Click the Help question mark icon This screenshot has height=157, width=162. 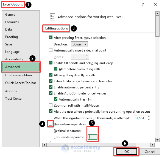tap(143, 5)
